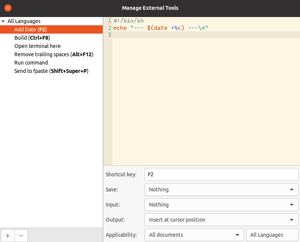The image size is (300, 242).
Task: Select the Remove trailing spaces tool
Action: click(51, 54)
